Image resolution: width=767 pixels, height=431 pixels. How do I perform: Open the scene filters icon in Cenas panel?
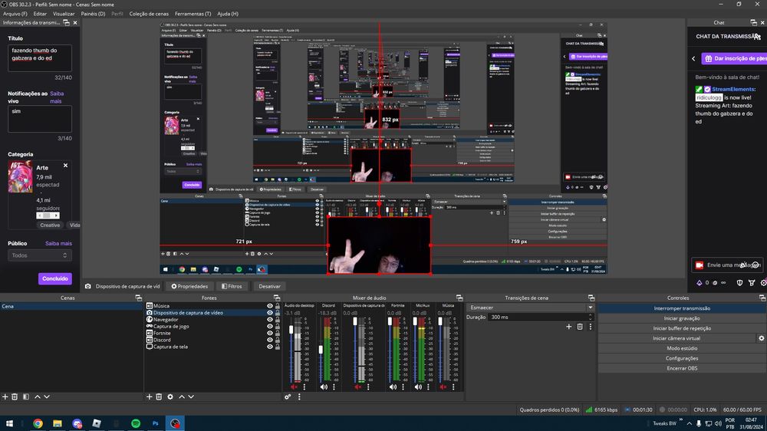point(25,396)
